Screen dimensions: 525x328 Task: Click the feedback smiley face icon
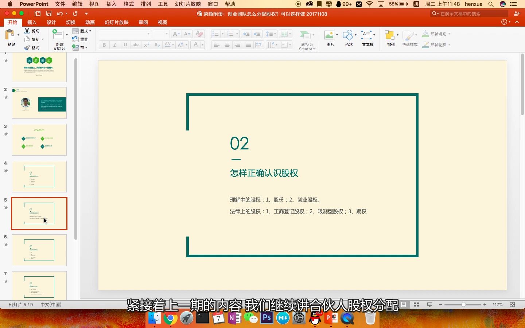[x=505, y=22]
